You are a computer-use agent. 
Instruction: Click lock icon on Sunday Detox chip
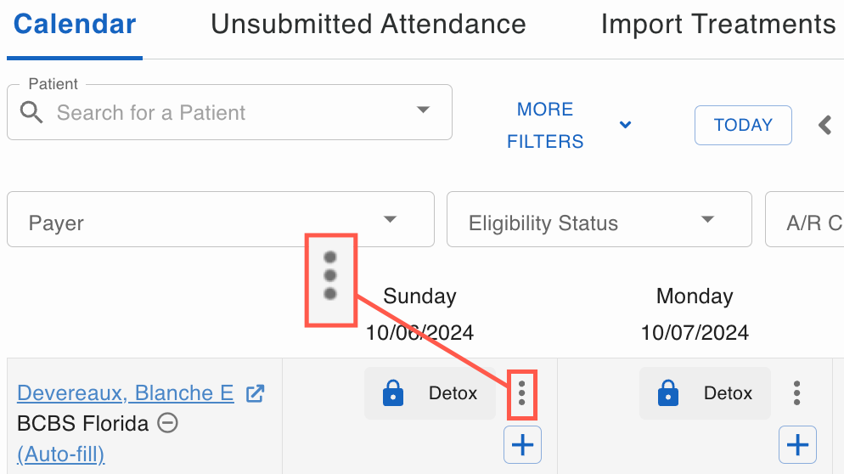(393, 392)
